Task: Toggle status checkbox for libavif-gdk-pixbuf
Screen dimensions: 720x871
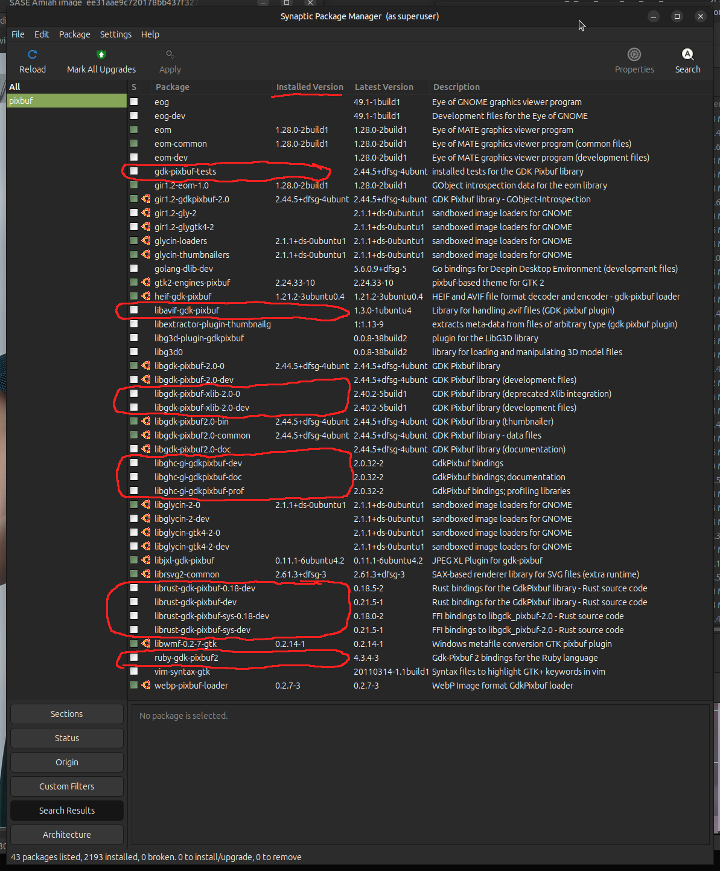Action: click(x=134, y=310)
